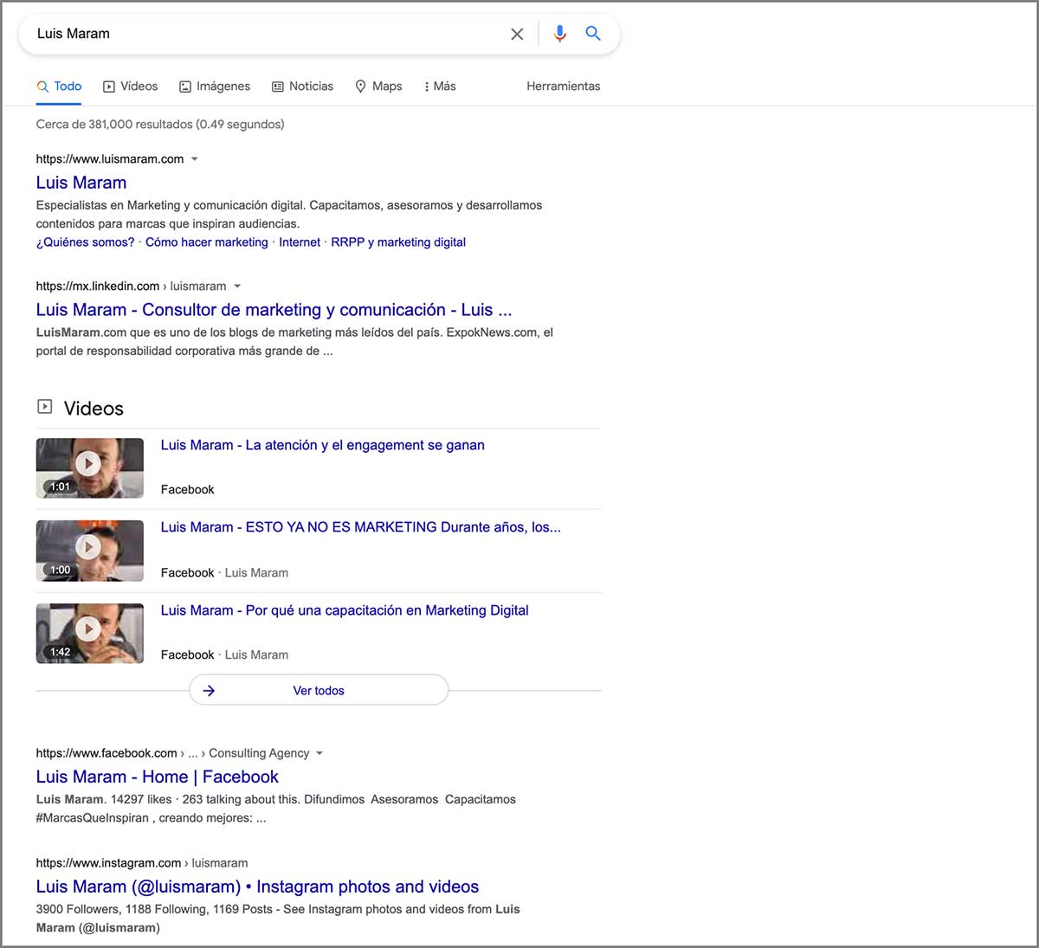Open Herramientas search tools
This screenshot has width=1039, height=948.
563,87
